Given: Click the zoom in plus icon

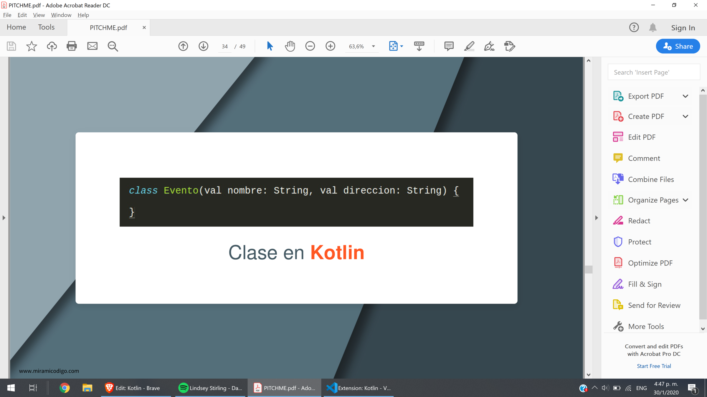Looking at the screenshot, I should tap(330, 46).
